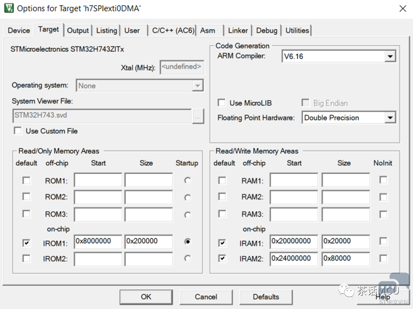Click the Keil uVision title bar icon

[9, 8]
